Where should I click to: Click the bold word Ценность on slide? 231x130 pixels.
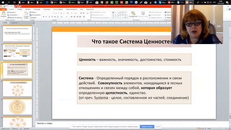click(x=87, y=60)
